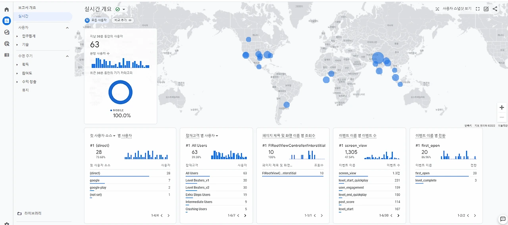This screenshot has height=225, width=508.
Task: Expand the 획득 tree item
Action: (17, 64)
